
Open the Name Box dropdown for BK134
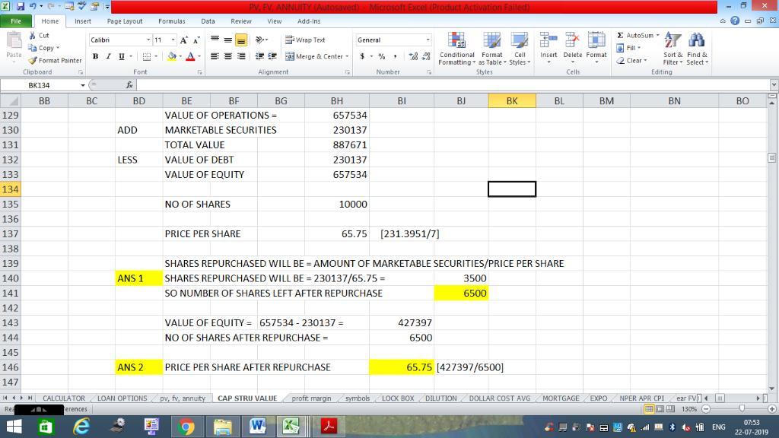83,85
